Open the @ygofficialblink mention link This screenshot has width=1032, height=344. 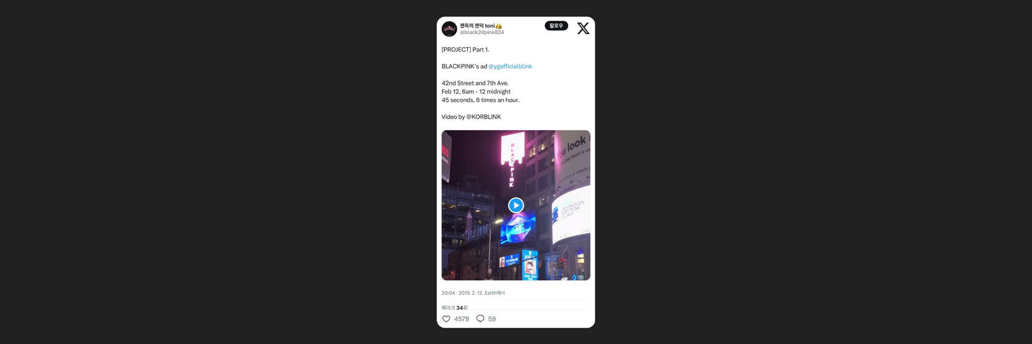coord(510,66)
